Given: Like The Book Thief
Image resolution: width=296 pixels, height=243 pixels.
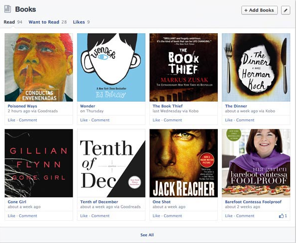Looking at the screenshot, I should 156,120.
